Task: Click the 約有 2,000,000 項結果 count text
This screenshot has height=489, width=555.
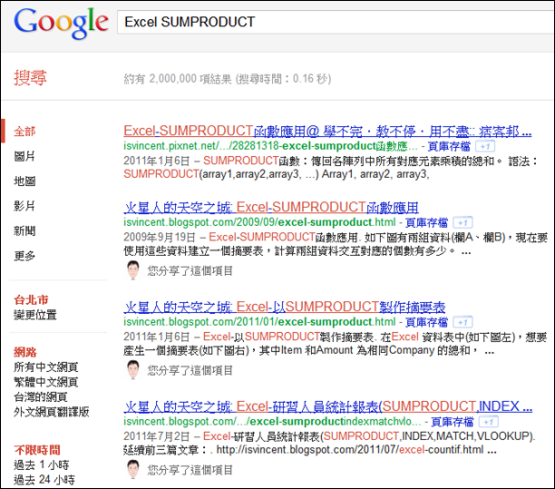Action: [178, 78]
